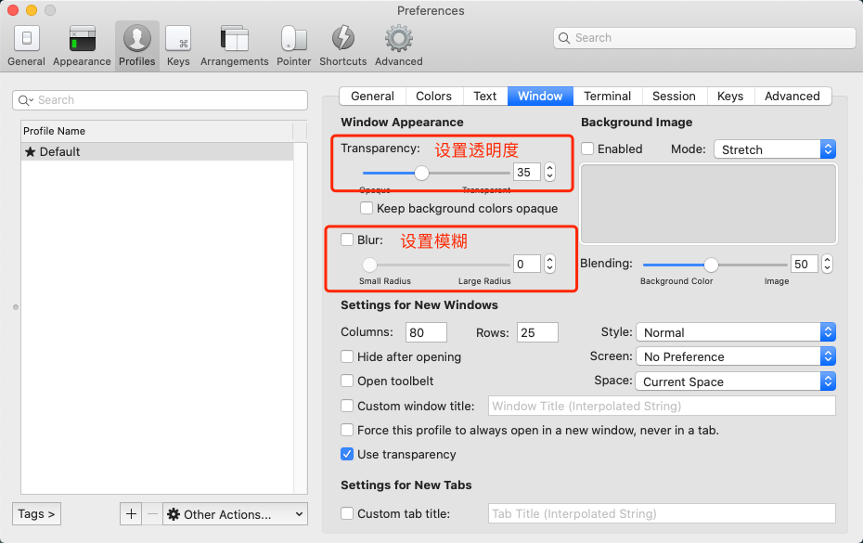The width and height of the screenshot is (863, 543).
Task: Switch to the Text tab
Action: pos(485,96)
